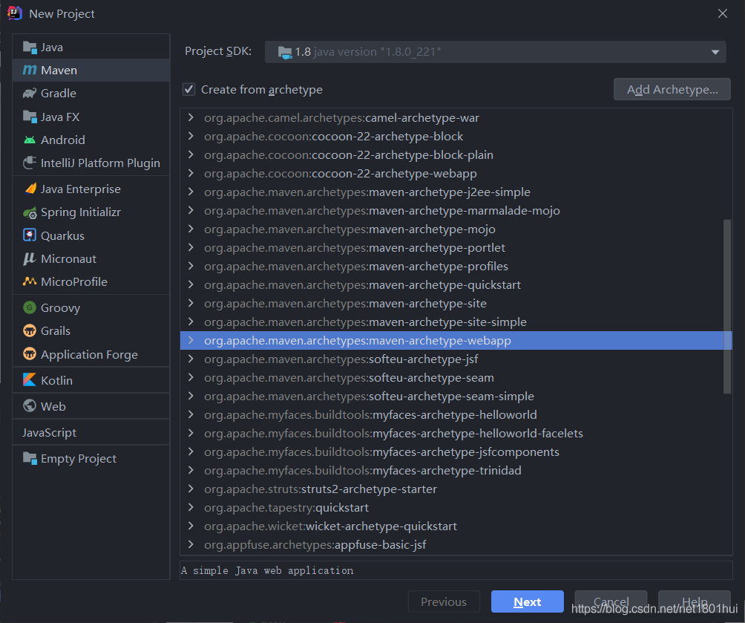The image size is (745, 623).
Task: Expand wicket-archetype-quickstart node
Action: [x=191, y=526]
